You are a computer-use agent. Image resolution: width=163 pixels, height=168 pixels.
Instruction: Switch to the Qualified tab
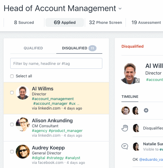[x=33, y=48]
